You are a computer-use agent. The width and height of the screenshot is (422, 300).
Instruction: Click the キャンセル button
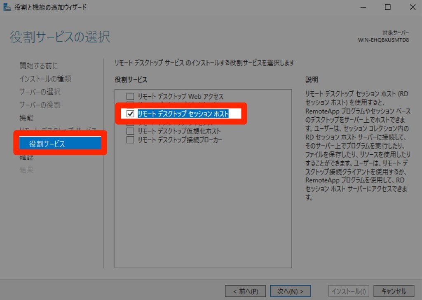394,291
